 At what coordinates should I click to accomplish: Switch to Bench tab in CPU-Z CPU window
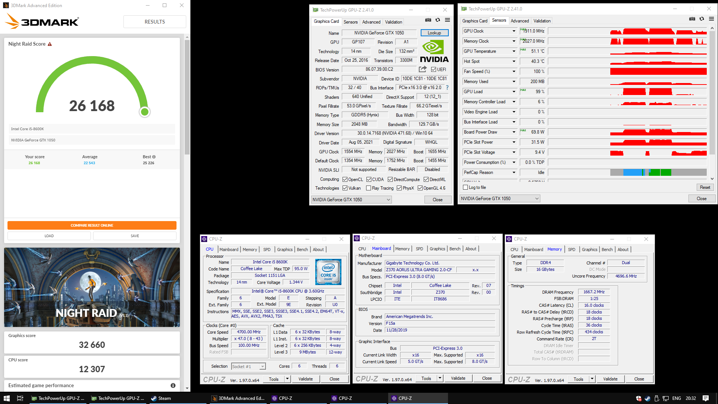(x=302, y=250)
